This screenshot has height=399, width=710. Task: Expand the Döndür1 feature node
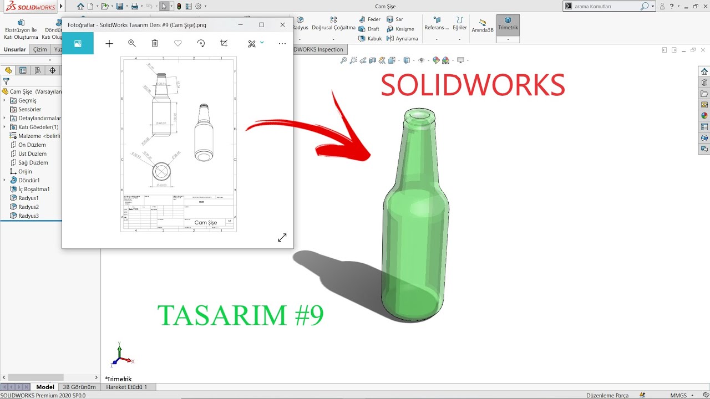[x=4, y=180]
